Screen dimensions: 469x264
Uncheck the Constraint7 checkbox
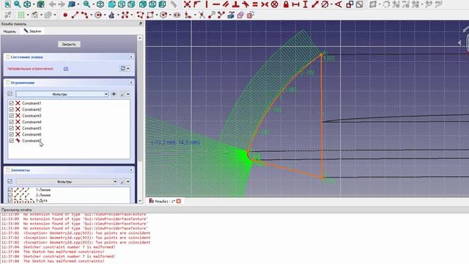[12, 141]
